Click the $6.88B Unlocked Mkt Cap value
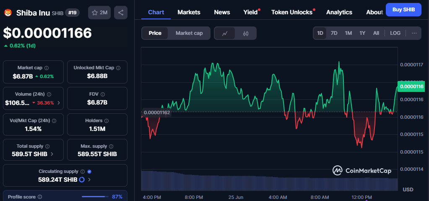 (x=97, y=76)
